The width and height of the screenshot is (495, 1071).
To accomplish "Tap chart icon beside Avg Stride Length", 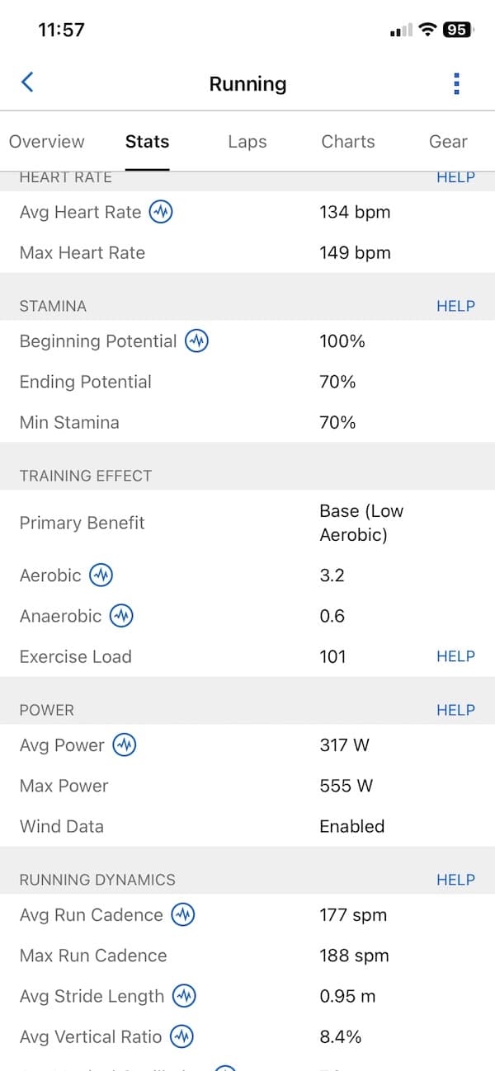I will pos(184,996).
